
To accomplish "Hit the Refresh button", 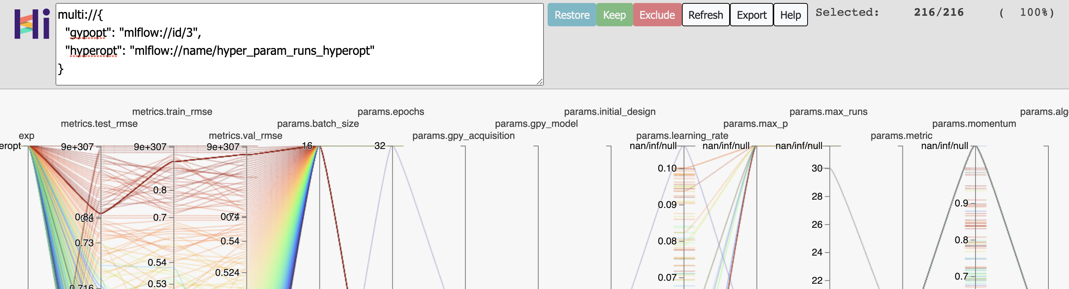I will pyautogui.click(x=705, y=15).
